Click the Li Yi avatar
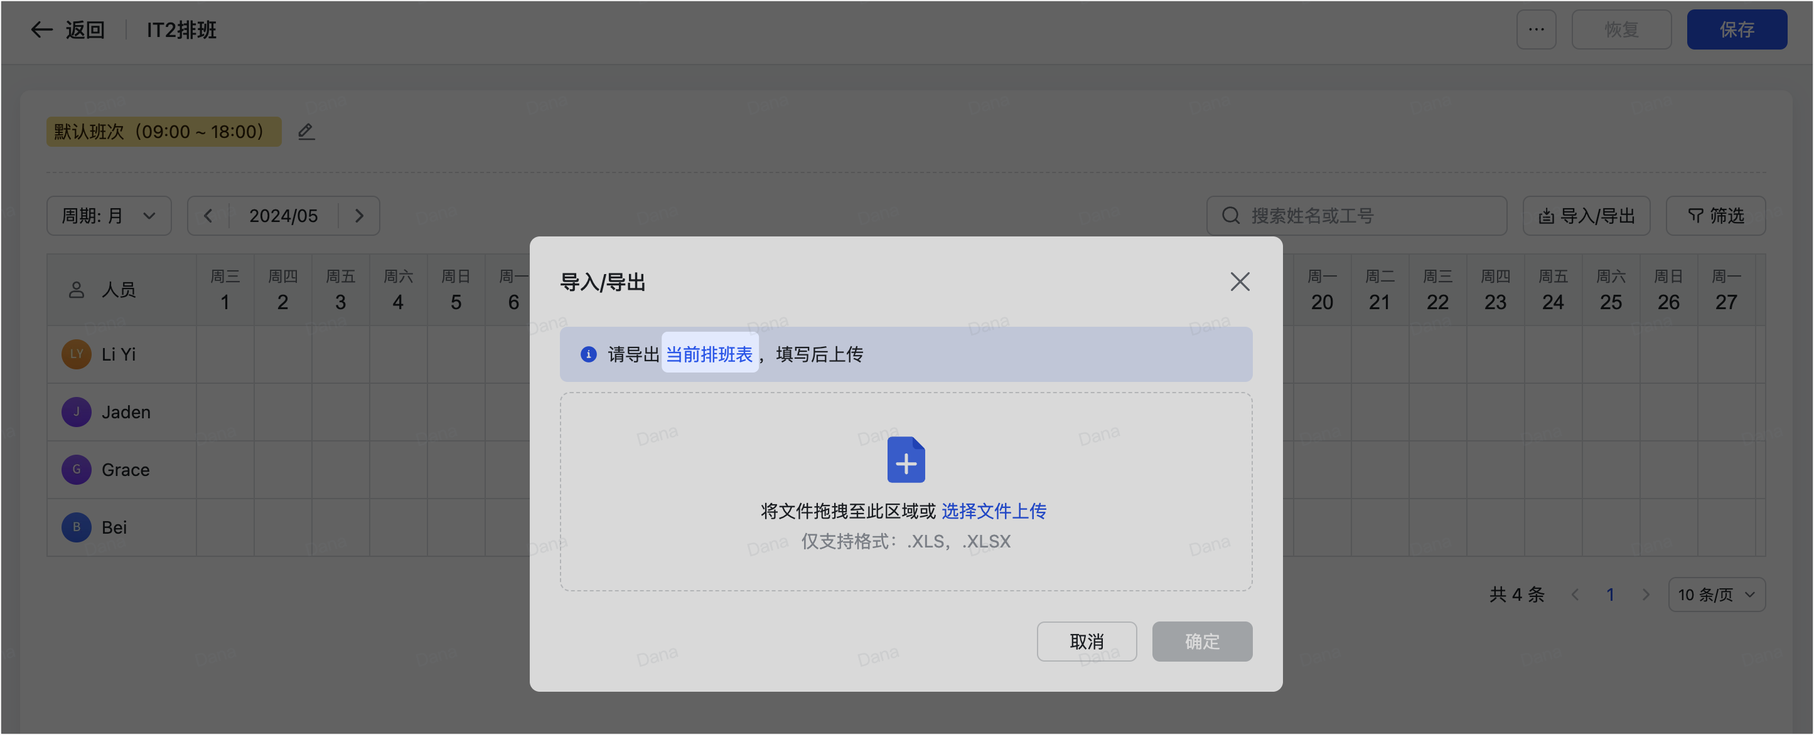 76,354
